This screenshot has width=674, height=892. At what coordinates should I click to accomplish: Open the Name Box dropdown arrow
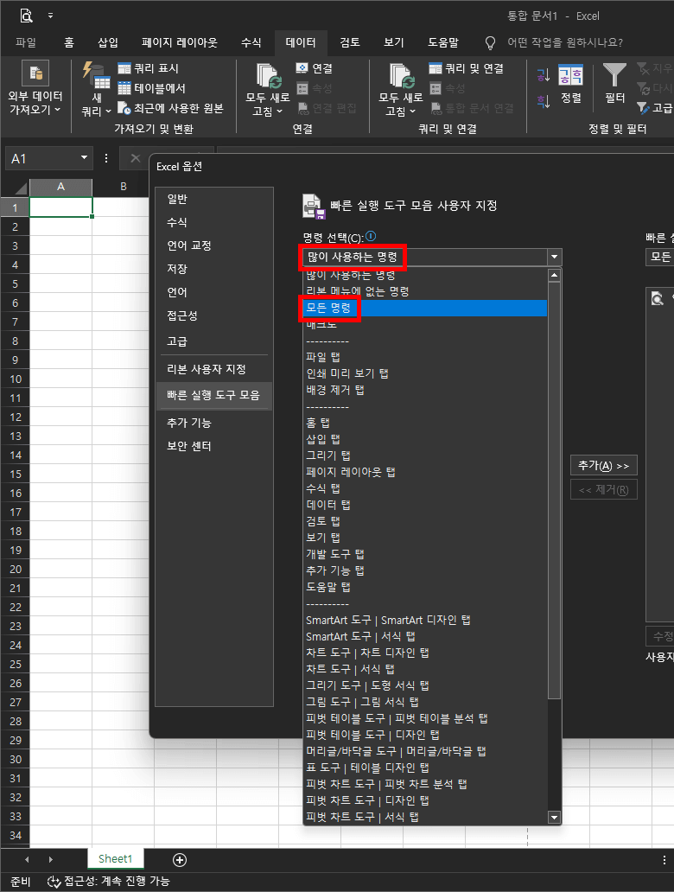pyautogui.click(x=84, y=157)
